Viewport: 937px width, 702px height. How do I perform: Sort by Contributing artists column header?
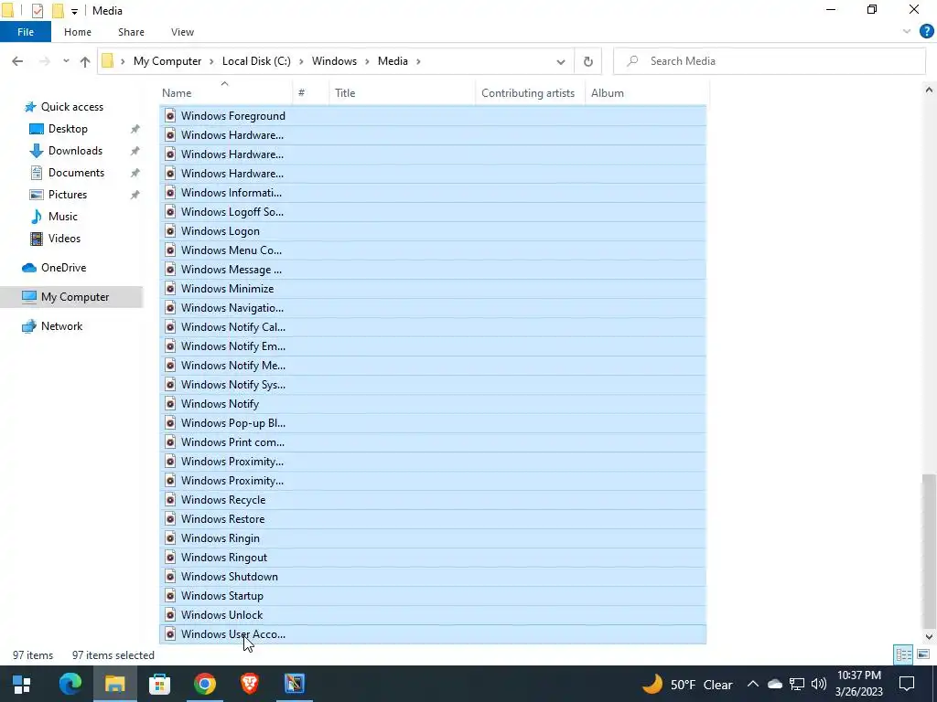click(x=528, y=93)
